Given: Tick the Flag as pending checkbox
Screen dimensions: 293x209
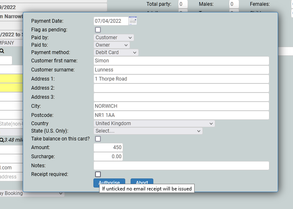Looking at the screenshot, I should (x=98, y=30).
